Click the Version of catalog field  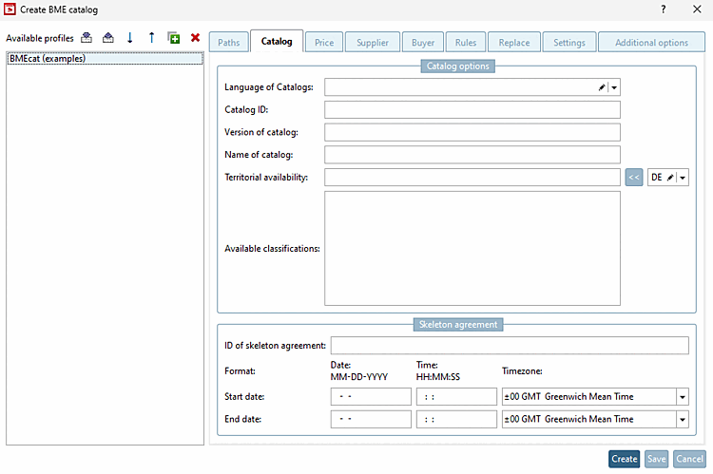click(472, 132)
